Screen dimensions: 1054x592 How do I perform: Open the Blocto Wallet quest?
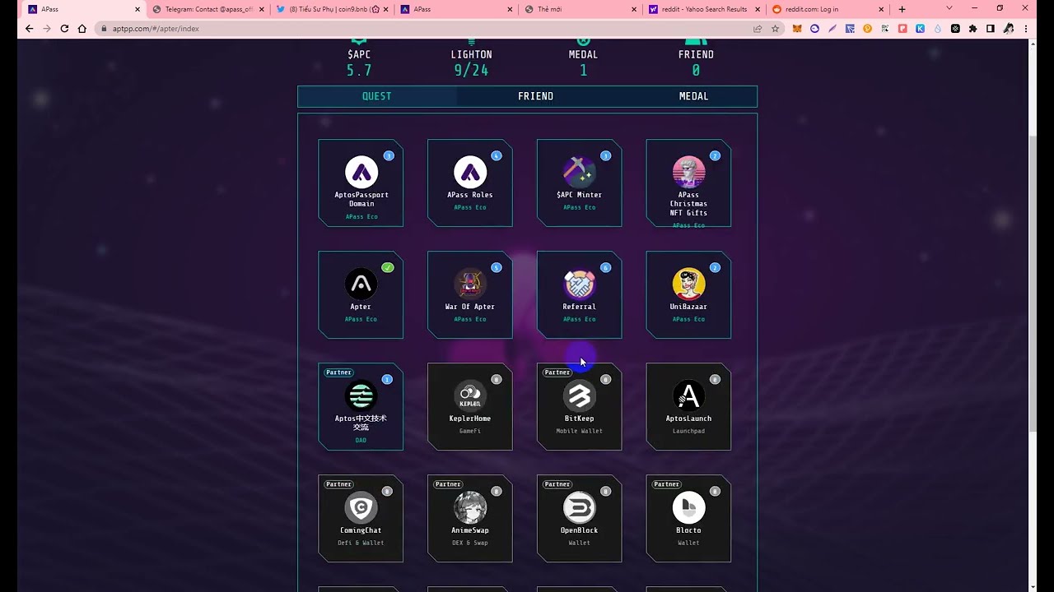point(688,518)
